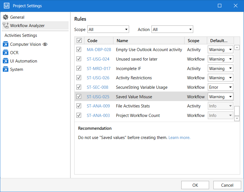
Task: Expand the SecureString Variable Usage Error dropdown
Action: pyautogui.click(x=221, y=87)
